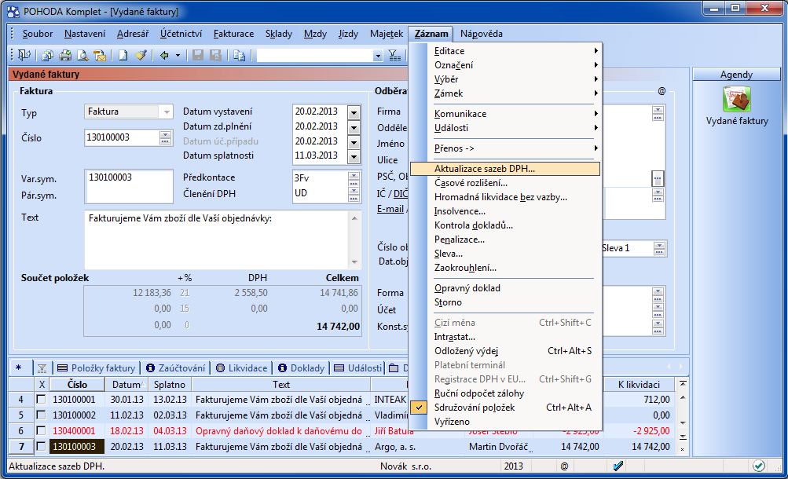This screenshot has width=788, height=479.
Task: Click the copy documents toolbar icon
Action: point(47,55)
